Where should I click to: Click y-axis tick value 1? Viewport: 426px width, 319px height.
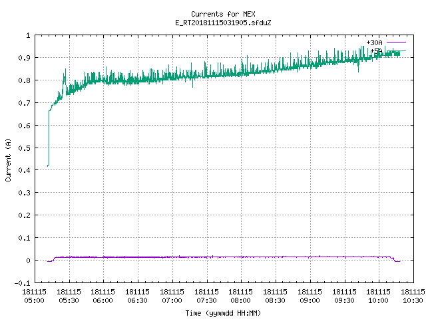[28, 35]
